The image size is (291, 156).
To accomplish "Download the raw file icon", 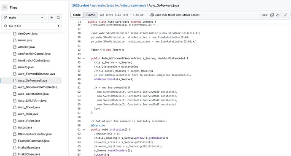I will [x=278, y=15].
